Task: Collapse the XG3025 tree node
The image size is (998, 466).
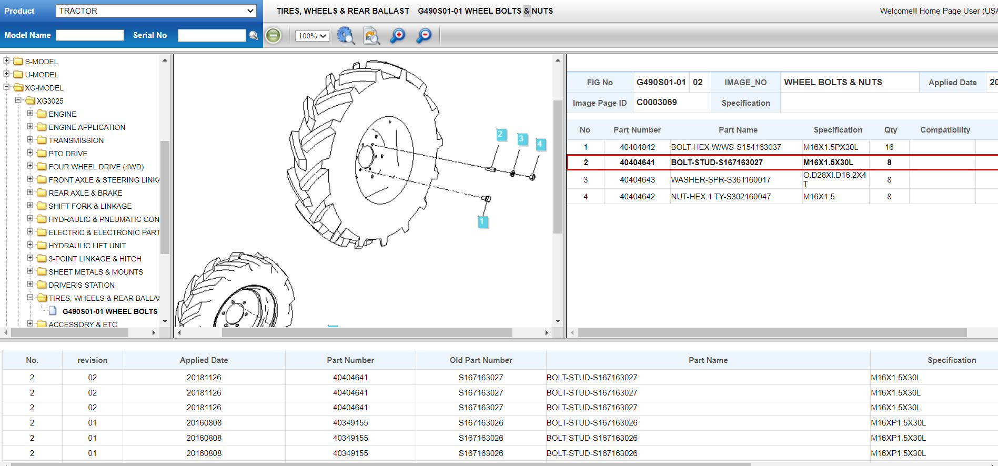Action: (x=18, y=100)
